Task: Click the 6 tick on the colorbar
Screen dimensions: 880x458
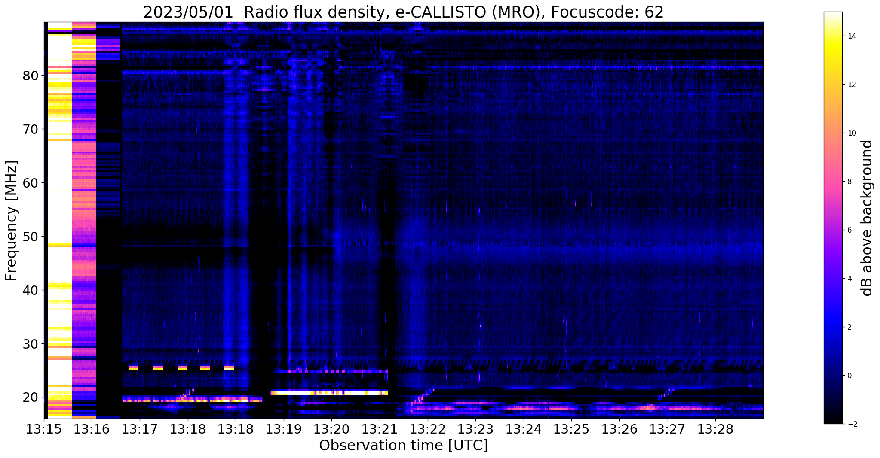Action: [x=849, y=230]
